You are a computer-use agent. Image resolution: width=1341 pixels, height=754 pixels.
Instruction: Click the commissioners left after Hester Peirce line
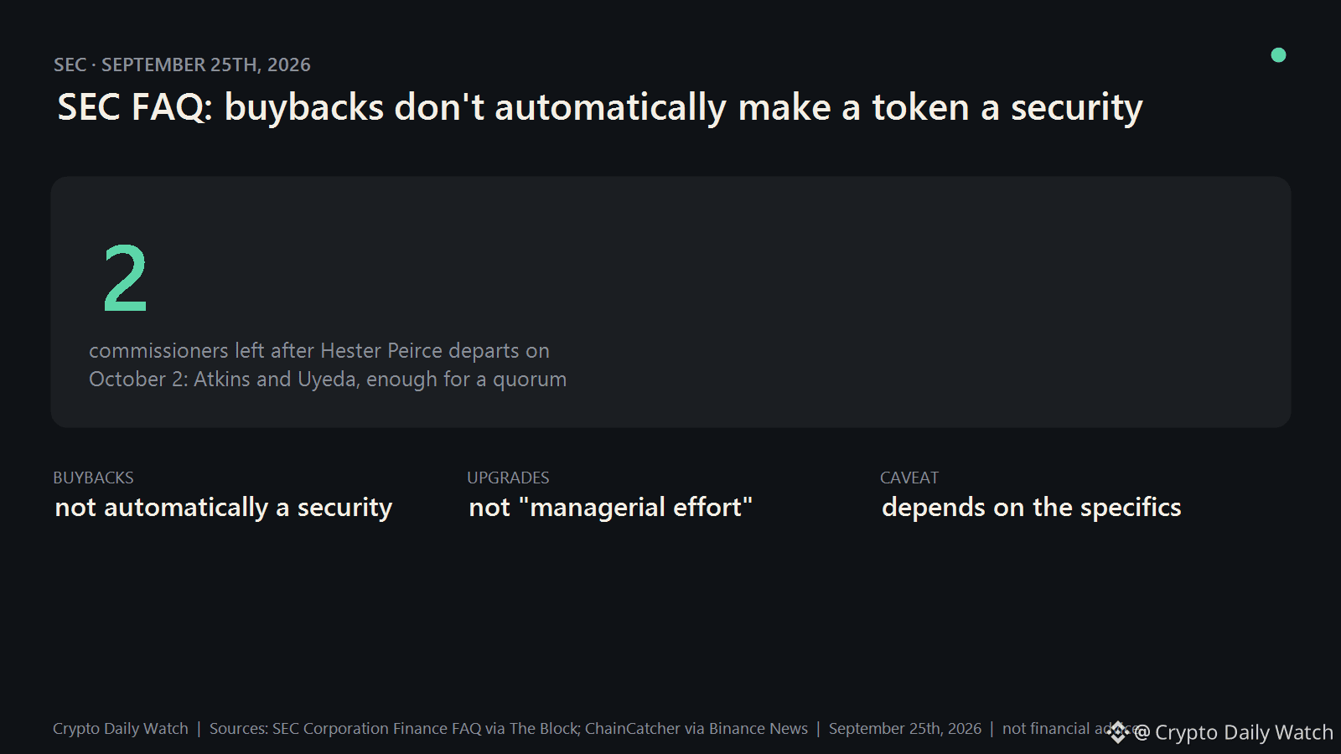319,350
